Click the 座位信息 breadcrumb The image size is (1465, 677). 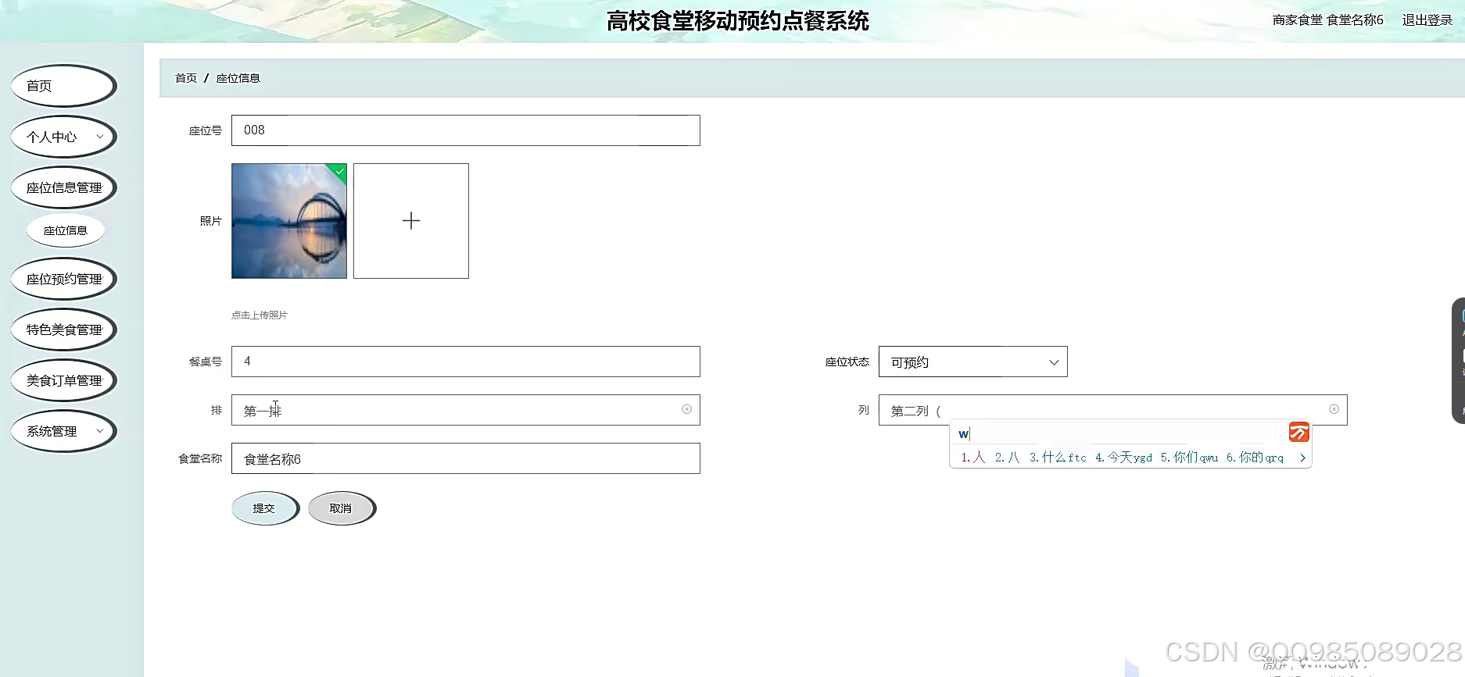(238, 78)
